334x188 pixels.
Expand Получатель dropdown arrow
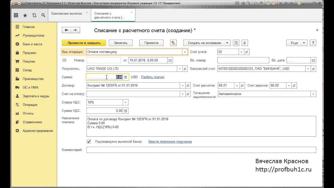click(x=180, y=69)
